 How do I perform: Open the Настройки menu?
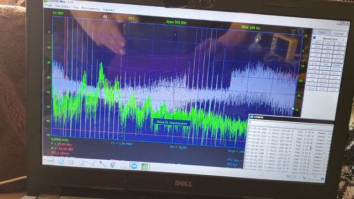click(63, 7)
